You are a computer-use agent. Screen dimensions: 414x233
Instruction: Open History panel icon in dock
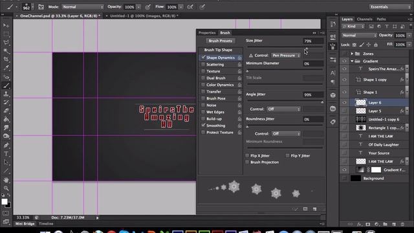[x=333, y=25]
